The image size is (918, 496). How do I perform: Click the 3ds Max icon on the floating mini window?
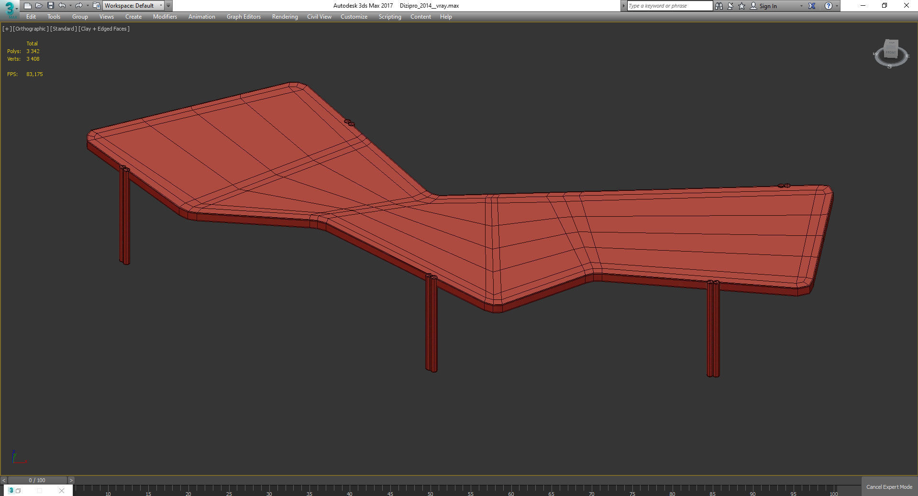(x=11, y=490)
